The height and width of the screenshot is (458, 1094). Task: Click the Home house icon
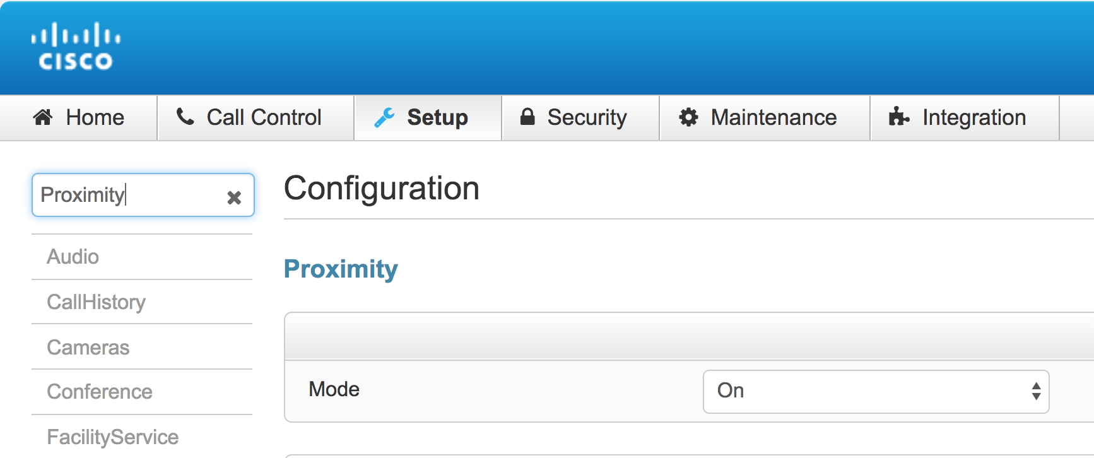[x=43, y=117]
